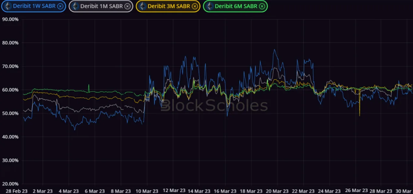The width and height of the screenshot is (413, 194).
Task: Click the 30 Mar date label
Action: [x=404, y=191]
